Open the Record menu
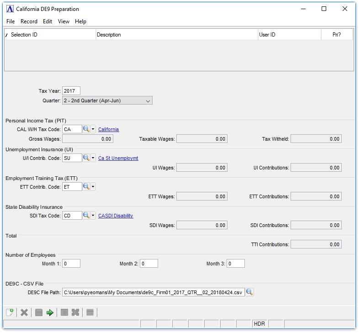360x333 pixels. [x=29, y=21]
